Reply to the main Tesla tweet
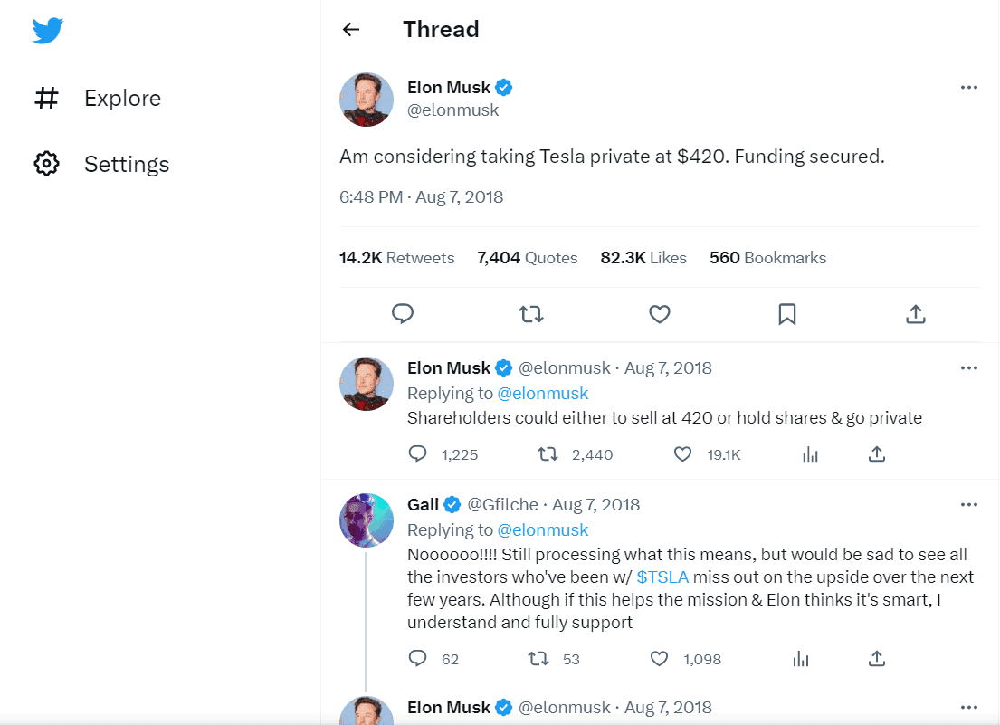 [x=403, y=314]
